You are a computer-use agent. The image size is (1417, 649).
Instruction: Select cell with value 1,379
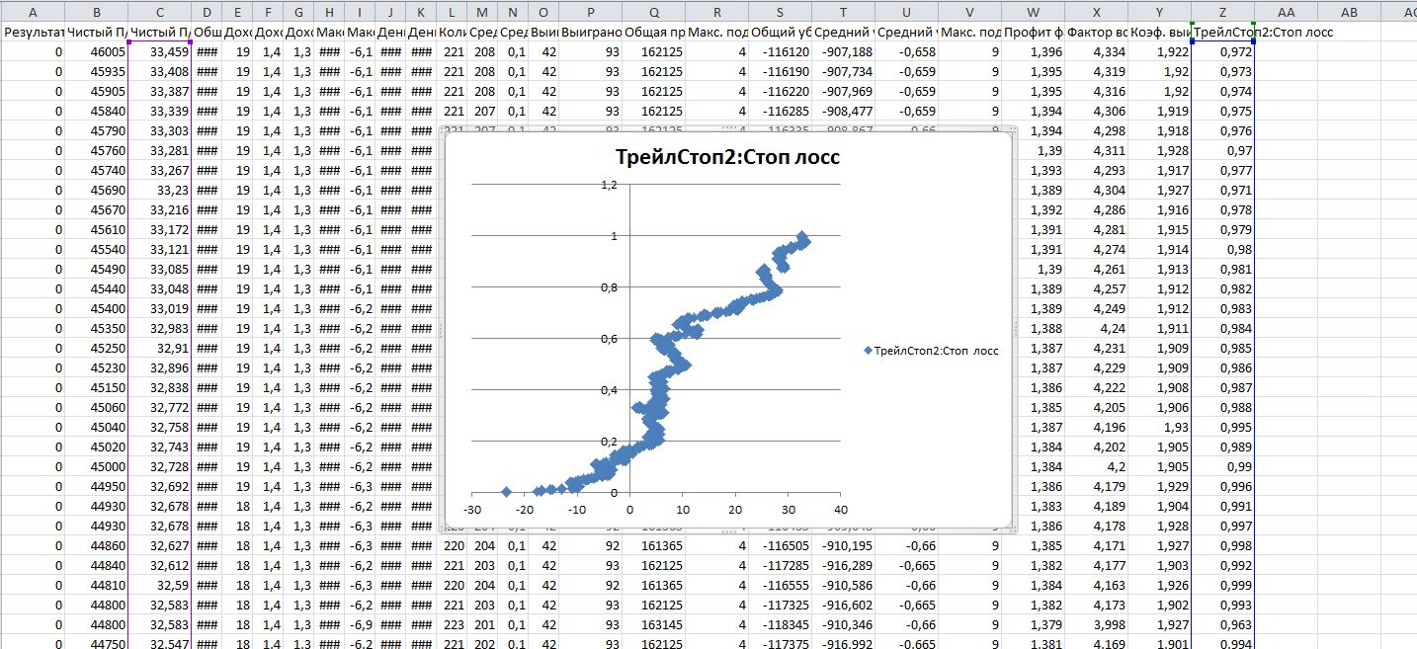[1033, 624]
